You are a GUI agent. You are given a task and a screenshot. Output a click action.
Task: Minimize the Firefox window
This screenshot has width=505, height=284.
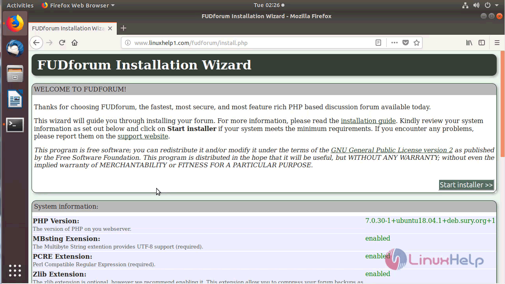[x=484, y=16]
